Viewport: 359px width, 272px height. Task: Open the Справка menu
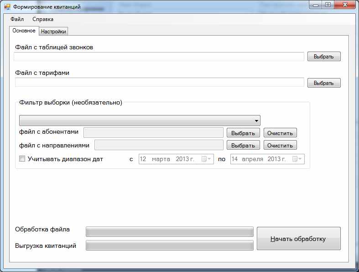(43, 19)
